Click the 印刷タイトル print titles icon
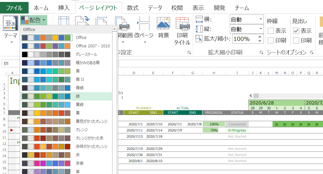This screenshot has width=323, height=174. coord(182,24)
